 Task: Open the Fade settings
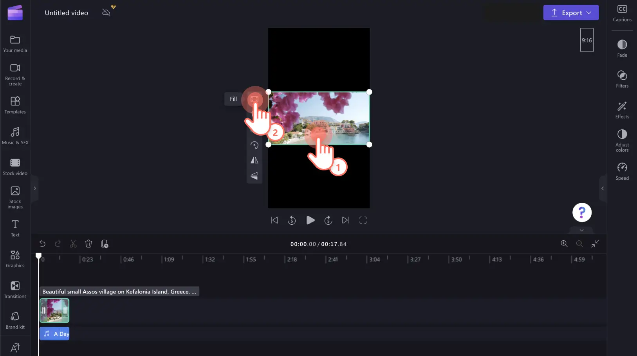click(622, 48)
